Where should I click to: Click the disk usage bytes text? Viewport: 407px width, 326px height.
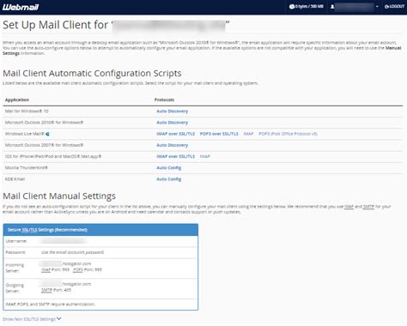pos(309,6)
